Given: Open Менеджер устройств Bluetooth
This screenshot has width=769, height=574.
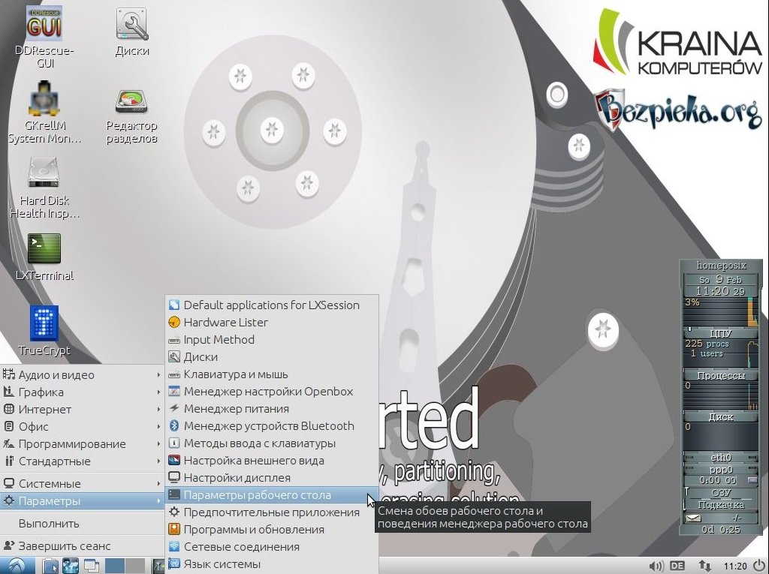Looking at the screenshot, I should (x=272, y=426).
